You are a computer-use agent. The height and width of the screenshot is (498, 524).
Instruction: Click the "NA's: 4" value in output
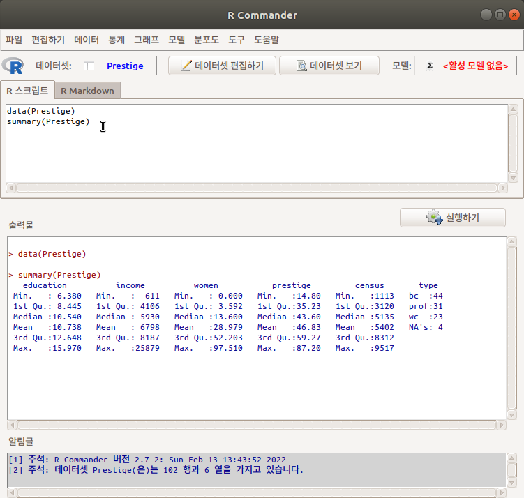(x=426, y=327)
